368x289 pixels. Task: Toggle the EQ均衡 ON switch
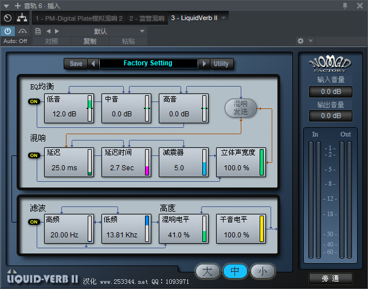[x=34, y=101]
